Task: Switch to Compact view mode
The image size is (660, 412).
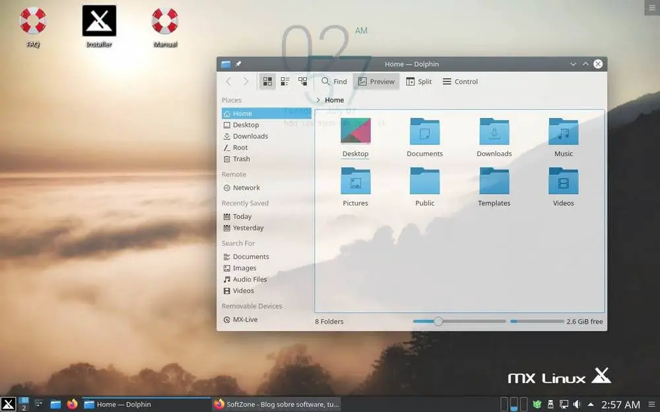Action: click(285, 82)
